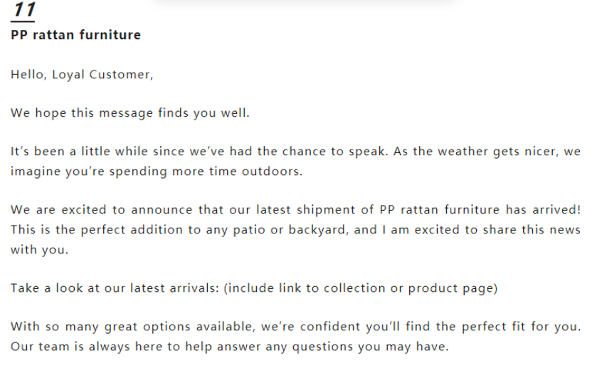Click the line 'Our team is always here to help'
607x373 pixels.
230,347
